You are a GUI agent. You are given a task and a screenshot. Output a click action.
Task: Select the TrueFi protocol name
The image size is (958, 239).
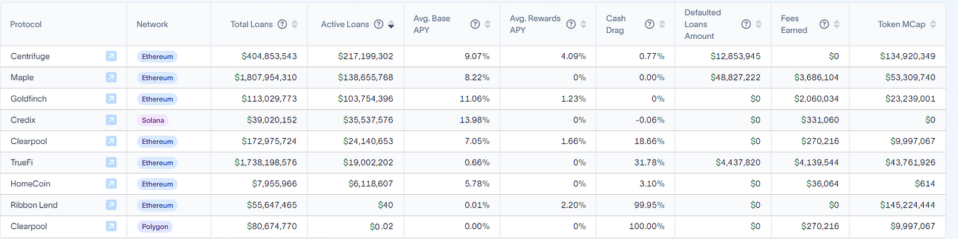point(22,163)
